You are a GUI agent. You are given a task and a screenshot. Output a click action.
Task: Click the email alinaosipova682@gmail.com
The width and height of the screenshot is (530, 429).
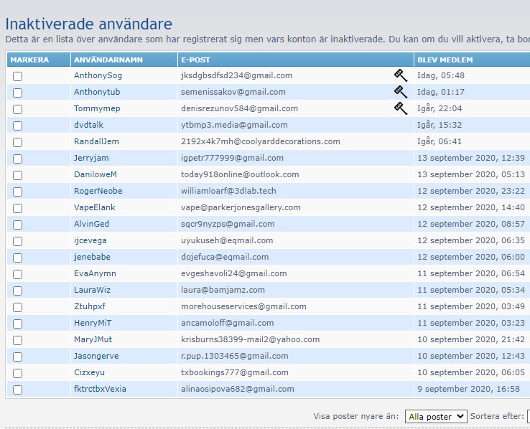pos(237,389)
